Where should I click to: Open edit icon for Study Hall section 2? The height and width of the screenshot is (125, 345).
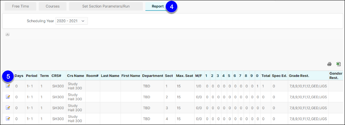(x=8, y=97)
